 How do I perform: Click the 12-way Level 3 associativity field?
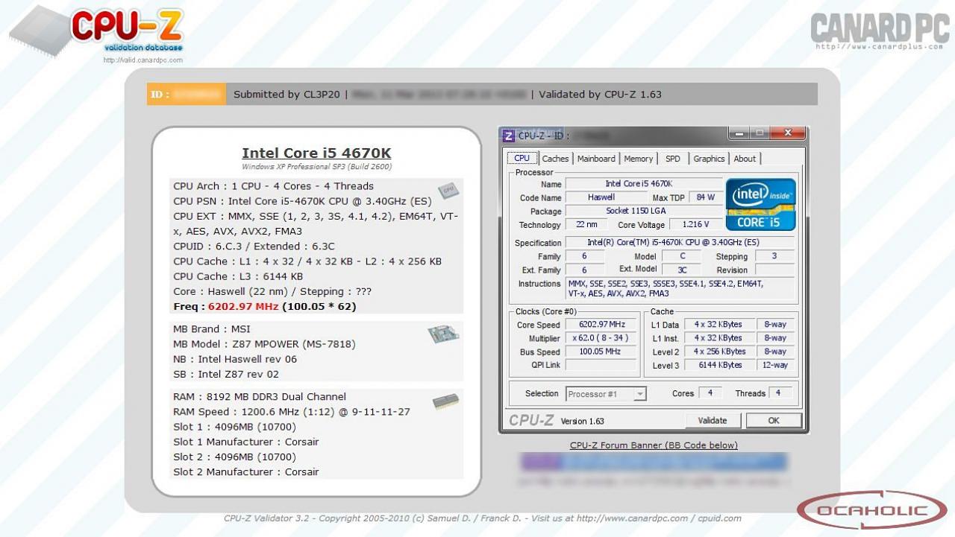pos(774,366)
